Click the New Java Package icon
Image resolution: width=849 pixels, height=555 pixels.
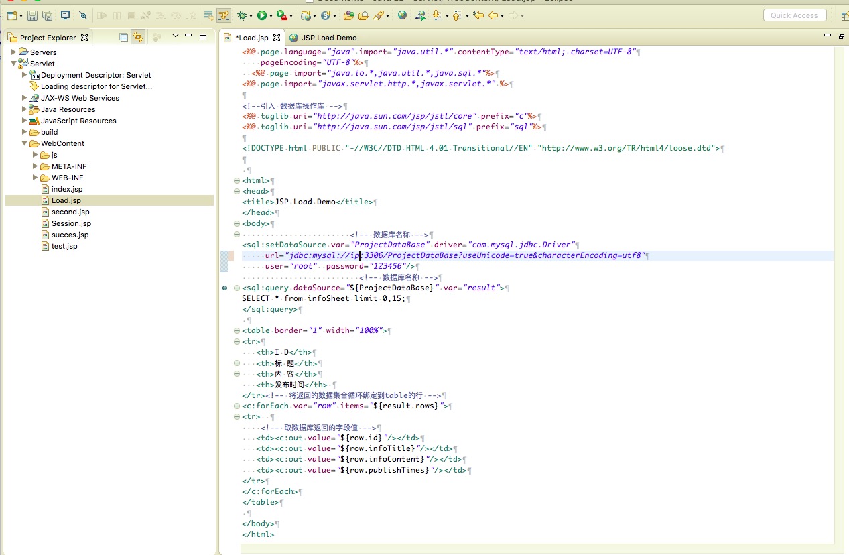pos(306,15)
